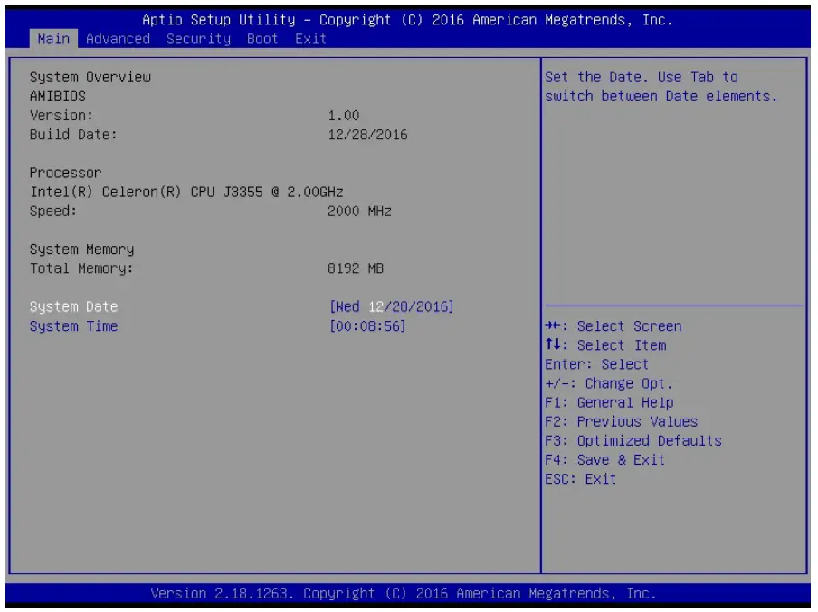Click the F1: General Help hint
Viewport: 818px width, 612px height.
pyautogui.click(x=609, y=402)
